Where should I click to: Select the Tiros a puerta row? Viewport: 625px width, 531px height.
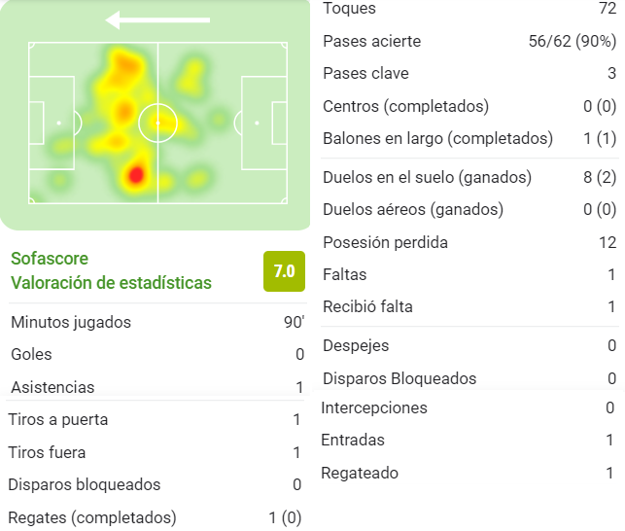point(155,420)
